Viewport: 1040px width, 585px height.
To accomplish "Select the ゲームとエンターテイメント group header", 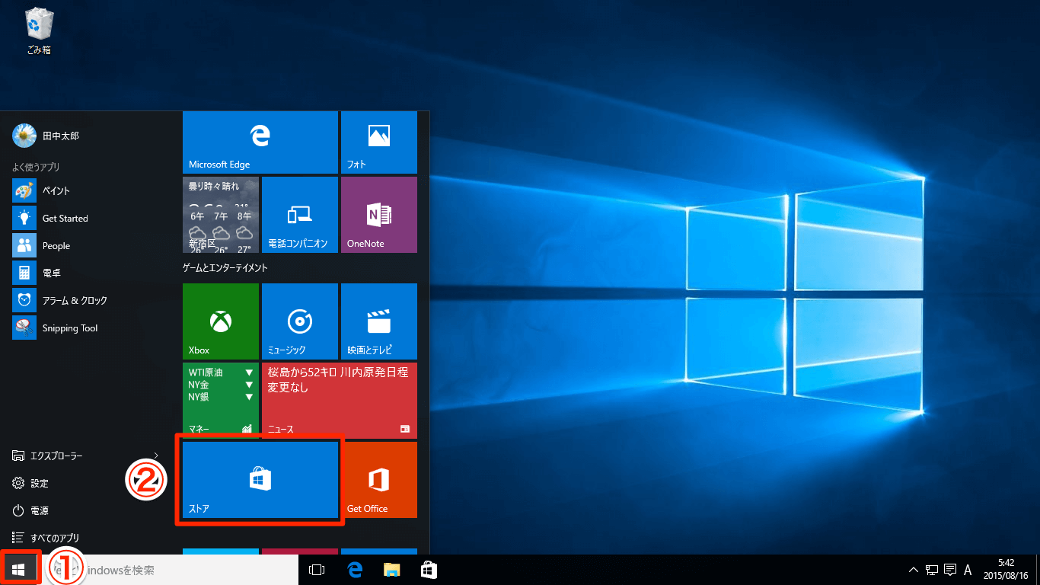I will pos(225,268).
